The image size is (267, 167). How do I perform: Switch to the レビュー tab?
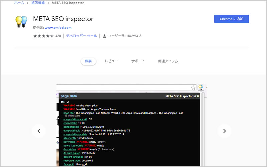pyautogui.click(x=111, y=61)
